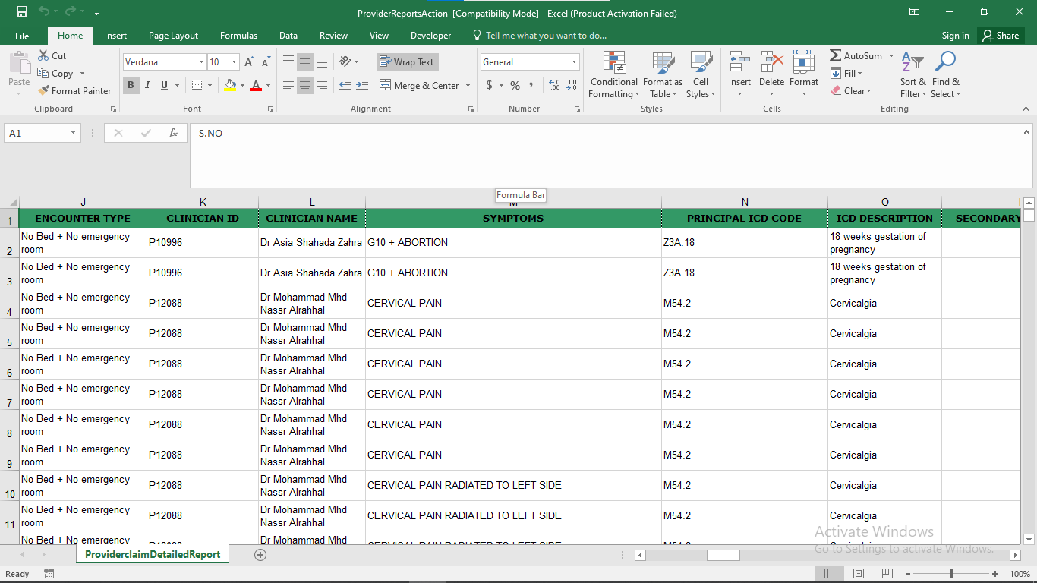Click the zoom slider handle
Screen dimensions: 1037x583
(951, 574)
